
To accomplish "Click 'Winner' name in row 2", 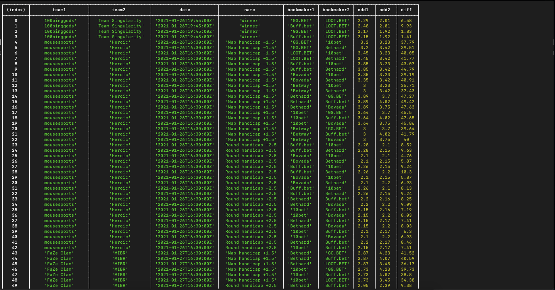I will (250, 31).
